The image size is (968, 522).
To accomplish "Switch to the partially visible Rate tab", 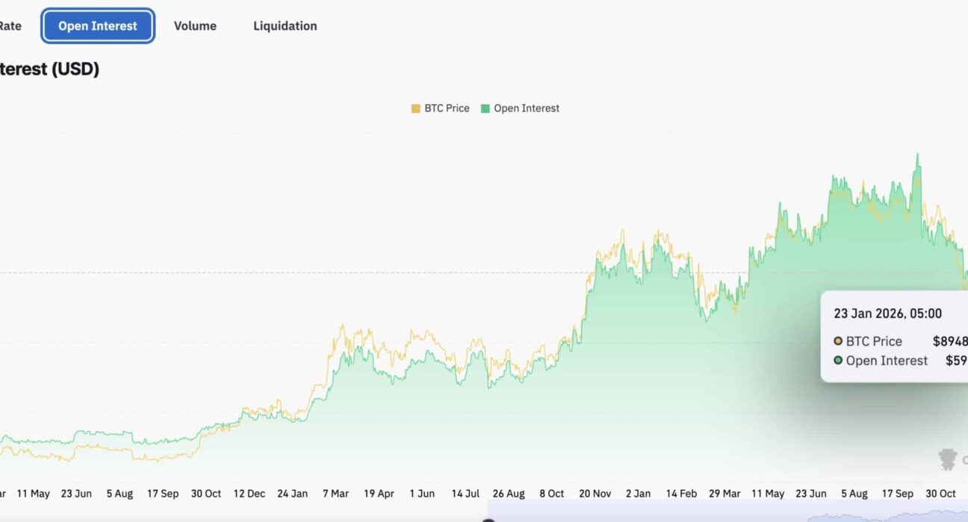I will point(10,26).
